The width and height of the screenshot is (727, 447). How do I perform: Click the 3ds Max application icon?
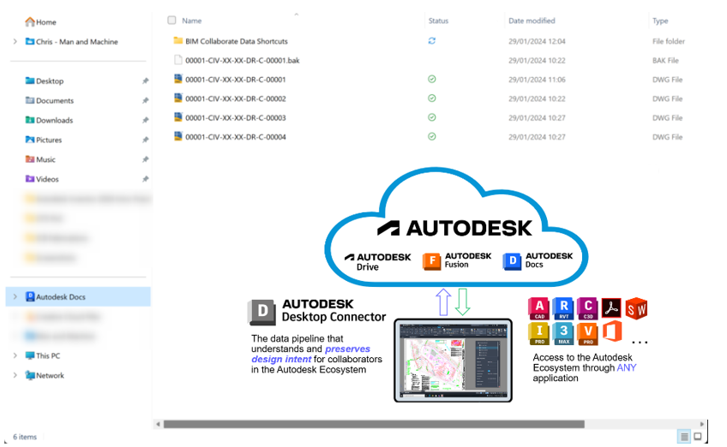563,333
